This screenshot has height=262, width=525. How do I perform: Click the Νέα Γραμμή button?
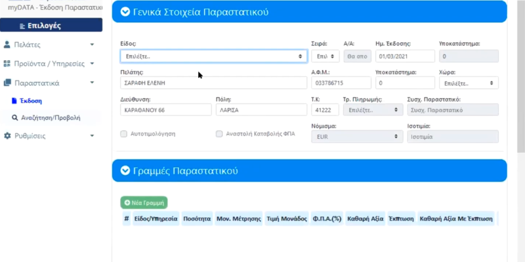[x=144, y=202]
